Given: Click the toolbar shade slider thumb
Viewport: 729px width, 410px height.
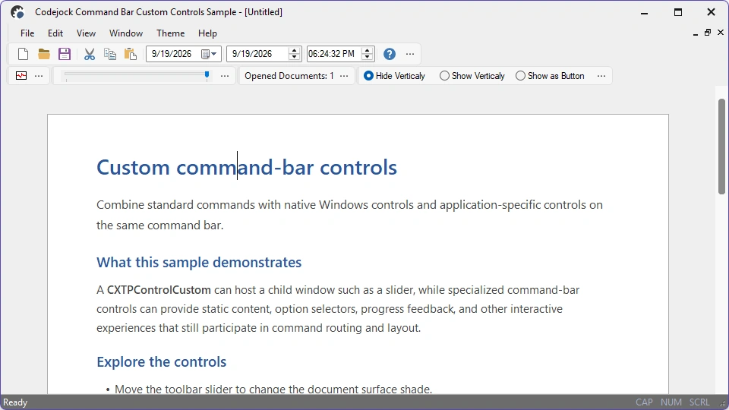Looking at the screenshot, I should click(x=207, y=75).
